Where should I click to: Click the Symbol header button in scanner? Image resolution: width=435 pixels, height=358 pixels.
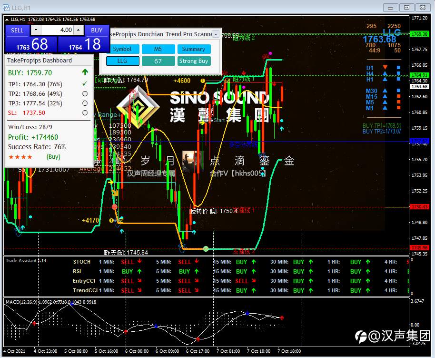[122, 49]
